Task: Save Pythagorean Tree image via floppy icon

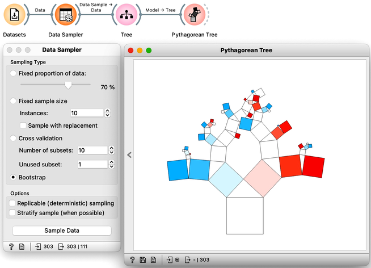Action: pos(143,259)
